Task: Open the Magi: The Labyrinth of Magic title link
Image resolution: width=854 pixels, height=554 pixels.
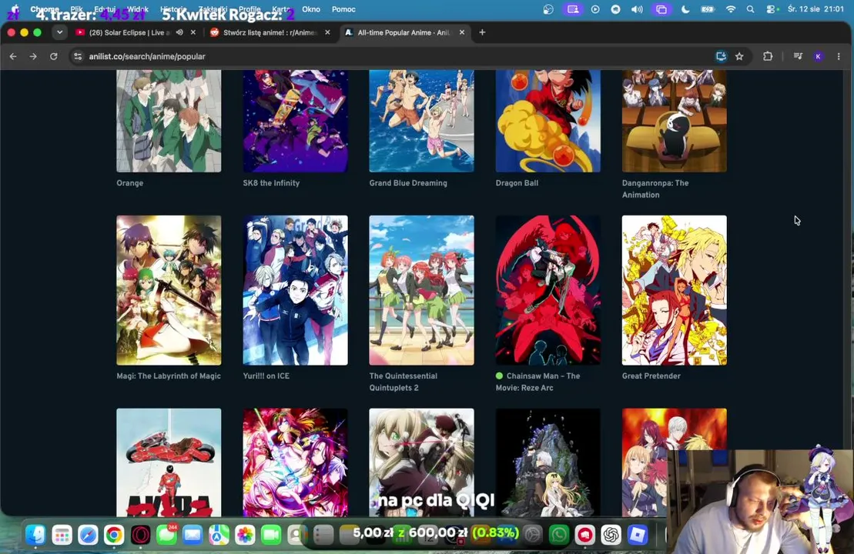Action: [x=169, y=375]
